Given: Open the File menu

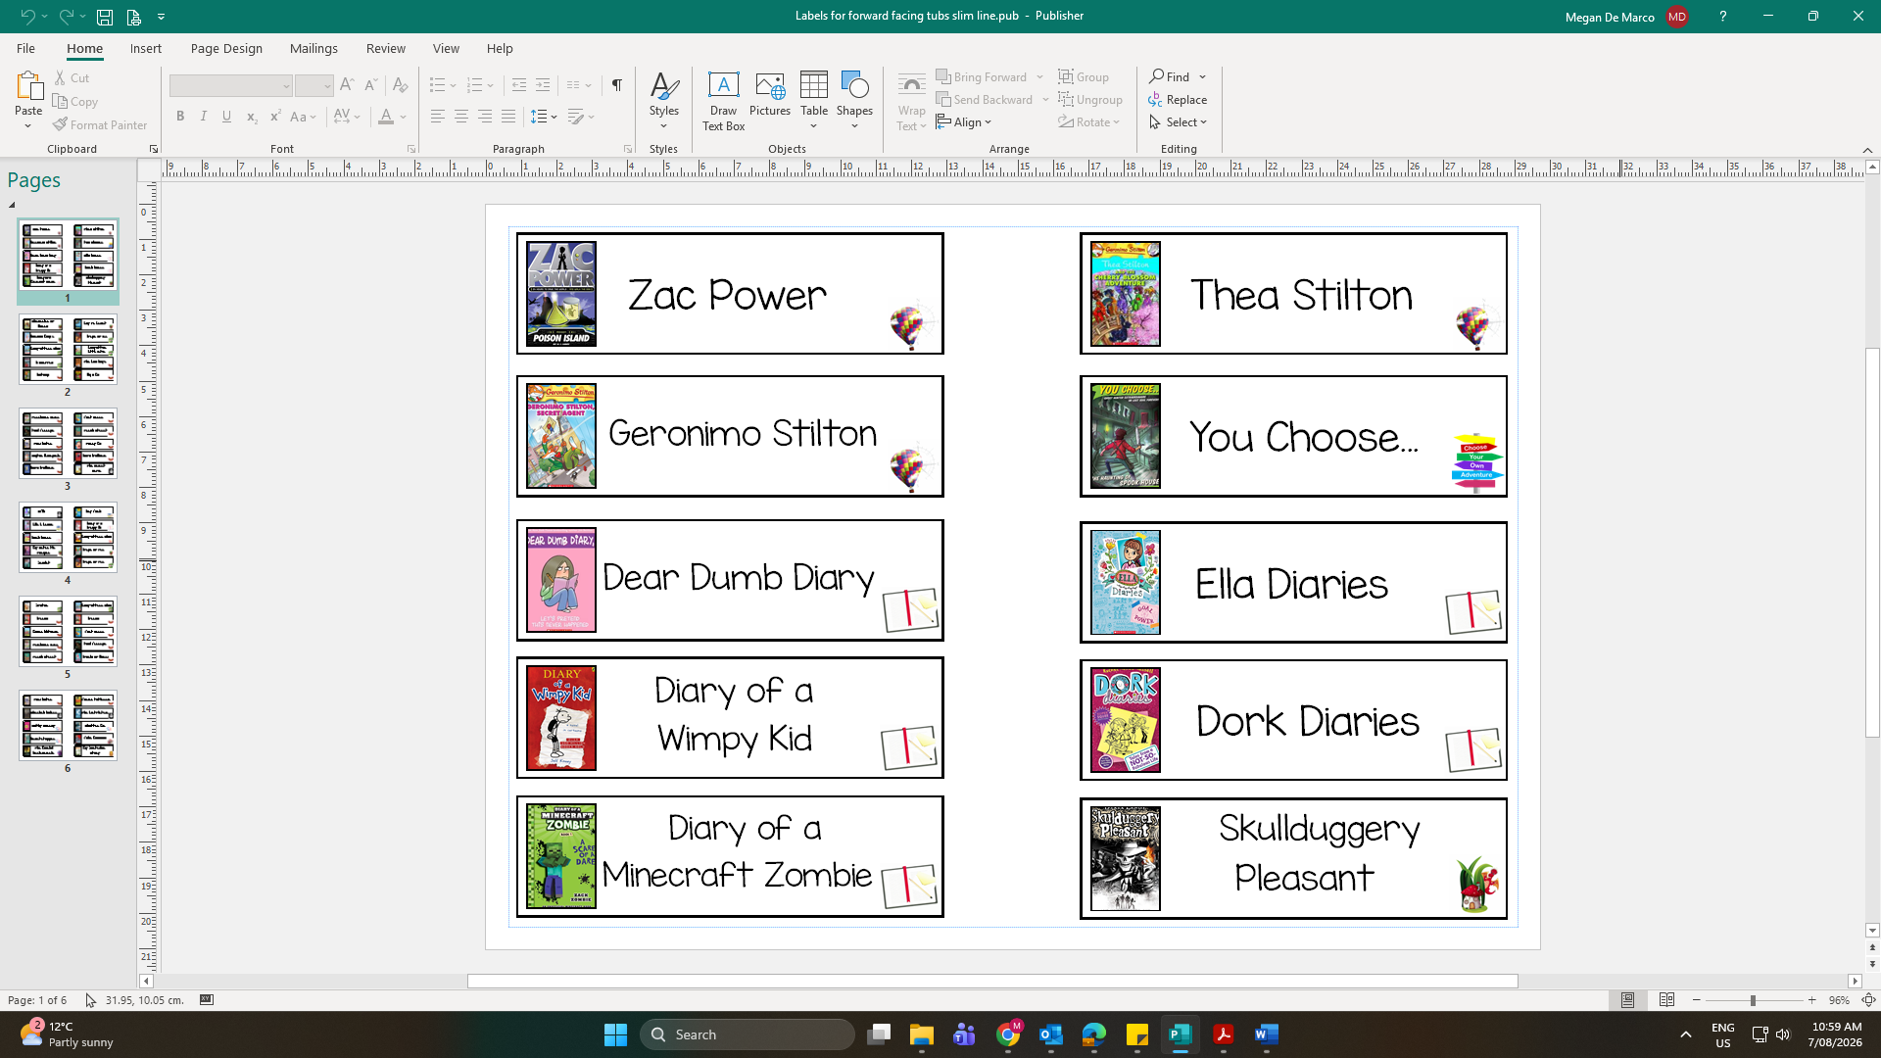Looking at the screenshot, I should click(x=25, y=48).
